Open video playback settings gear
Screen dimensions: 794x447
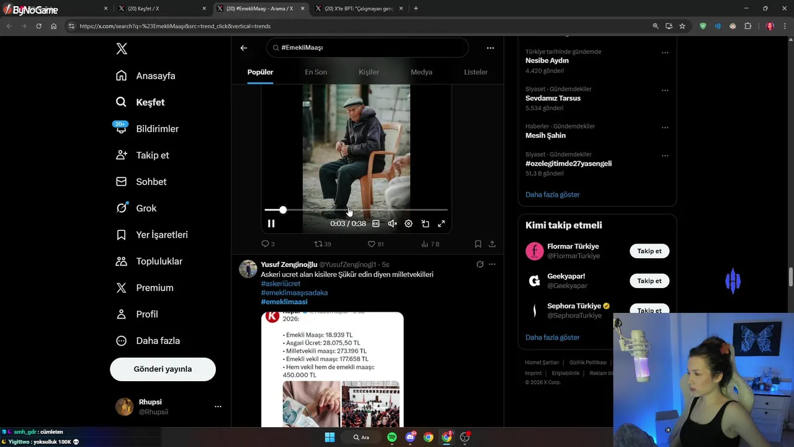point(409,223)
